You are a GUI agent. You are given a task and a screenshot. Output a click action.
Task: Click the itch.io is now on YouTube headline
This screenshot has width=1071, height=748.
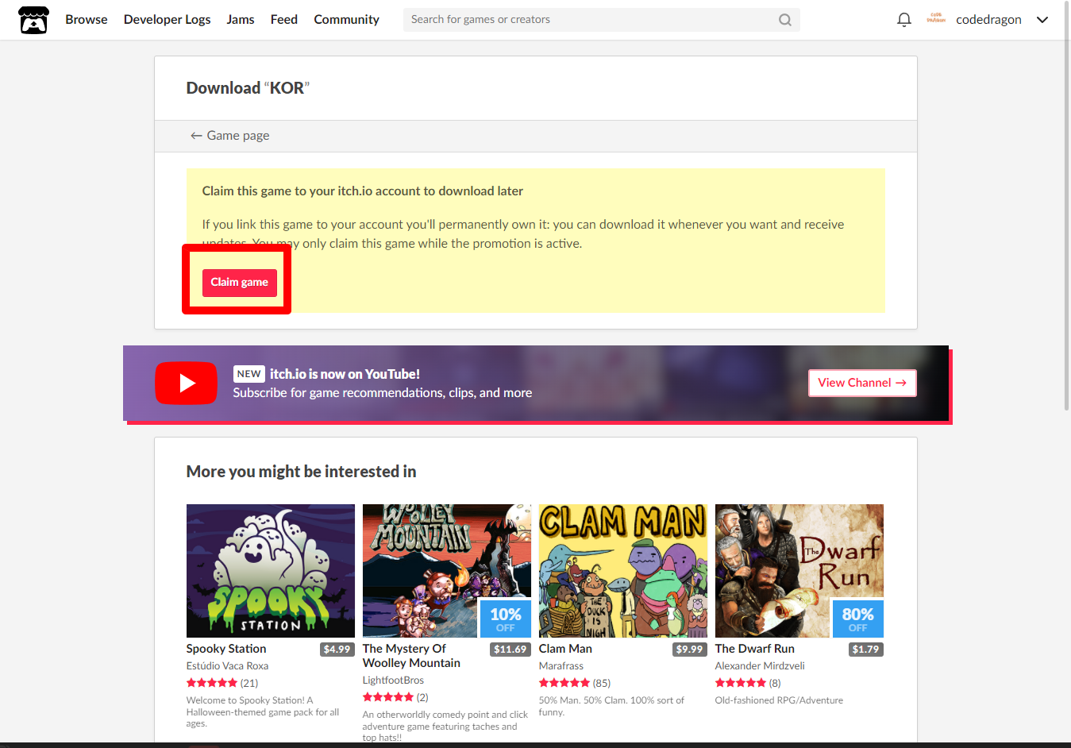point(345,374)
